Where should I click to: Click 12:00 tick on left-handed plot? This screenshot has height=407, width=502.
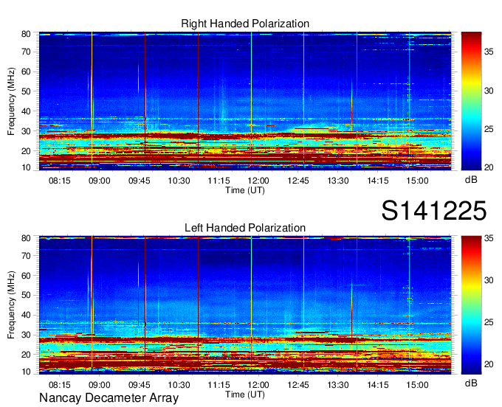(258, 385)
